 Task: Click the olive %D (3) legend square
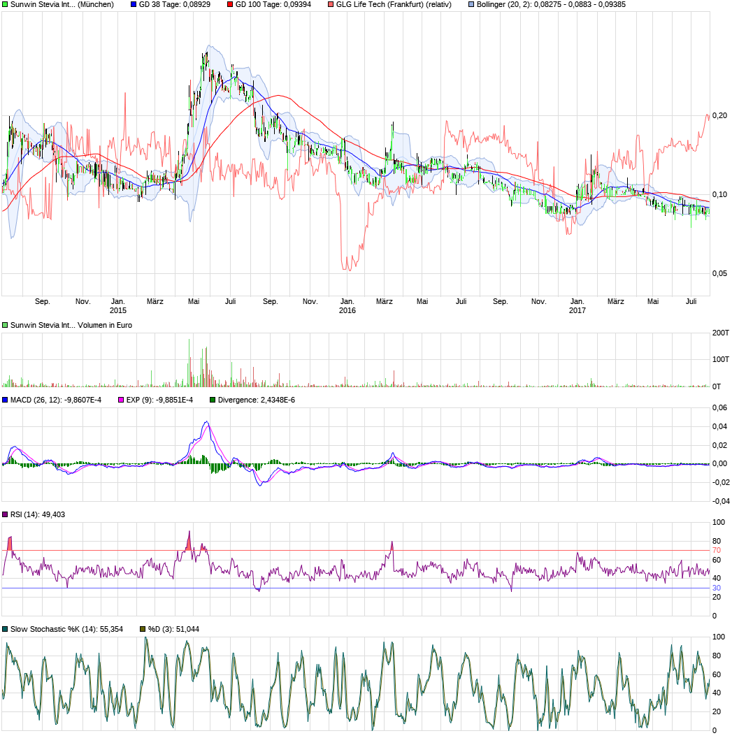click(143, 630)
